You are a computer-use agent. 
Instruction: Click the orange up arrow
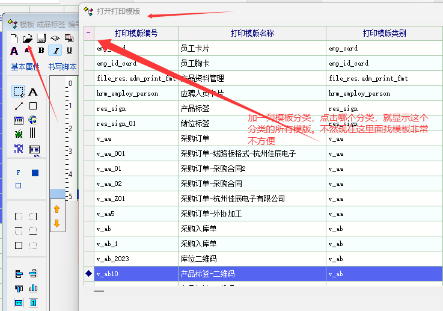click(x=57, y=209)
